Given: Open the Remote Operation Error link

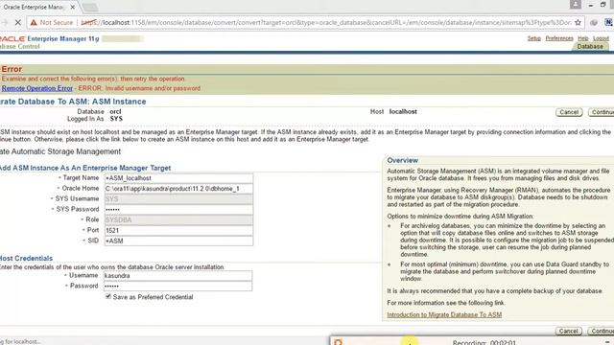Looking at the screenshot, I should [x=37, y=88].
